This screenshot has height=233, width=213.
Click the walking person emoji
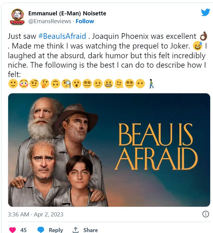152,85
